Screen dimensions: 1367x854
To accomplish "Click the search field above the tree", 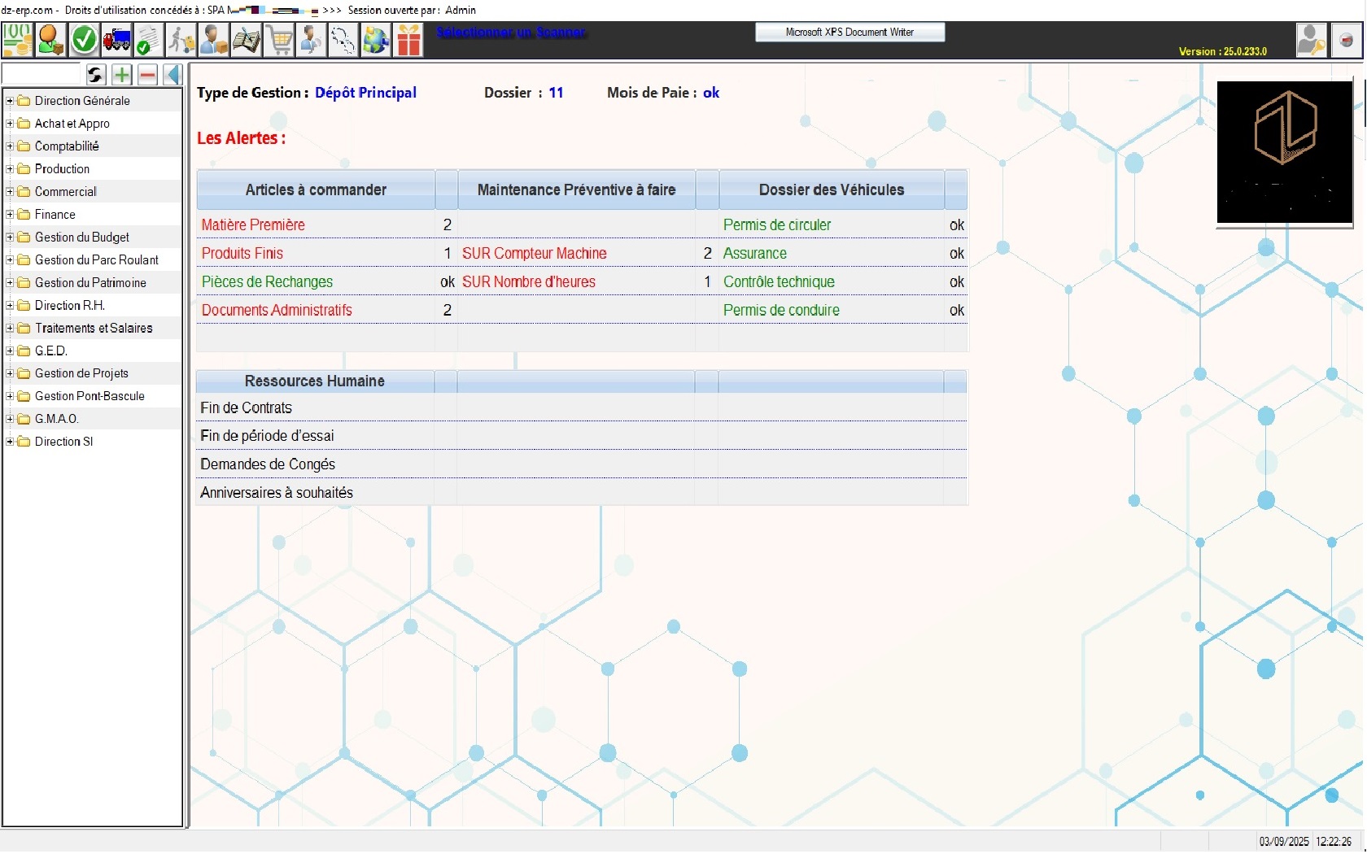I will (43, 75).
